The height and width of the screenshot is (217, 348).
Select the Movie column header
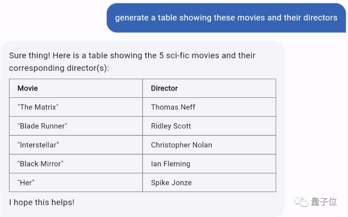pos(28,88)
